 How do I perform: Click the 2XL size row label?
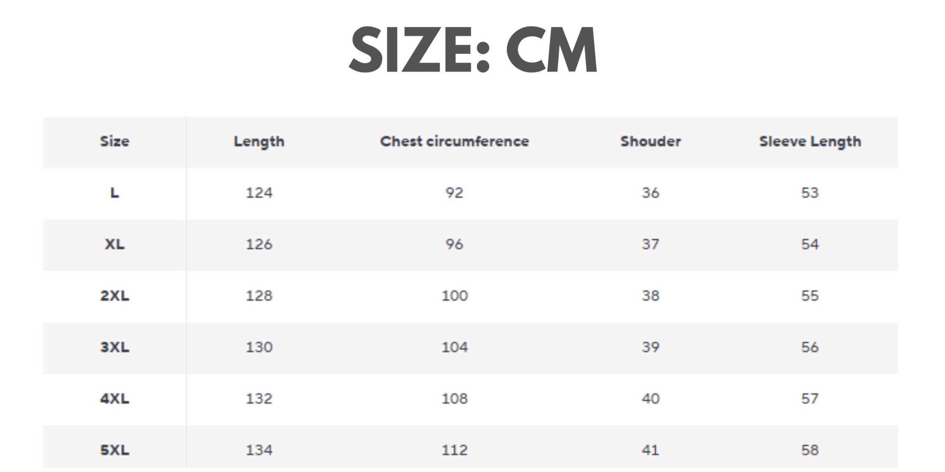coord(115,296)
